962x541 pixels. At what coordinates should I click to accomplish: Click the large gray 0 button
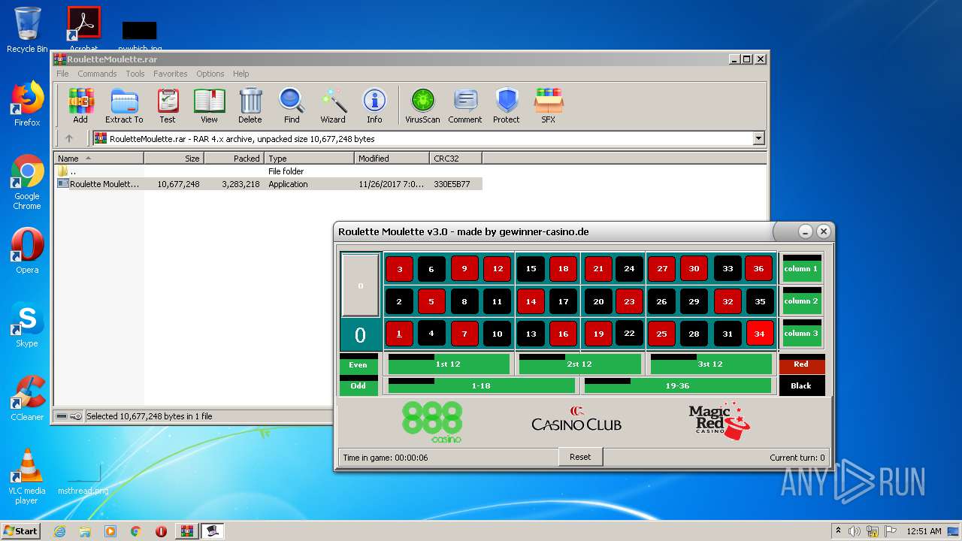click(361, 285)
